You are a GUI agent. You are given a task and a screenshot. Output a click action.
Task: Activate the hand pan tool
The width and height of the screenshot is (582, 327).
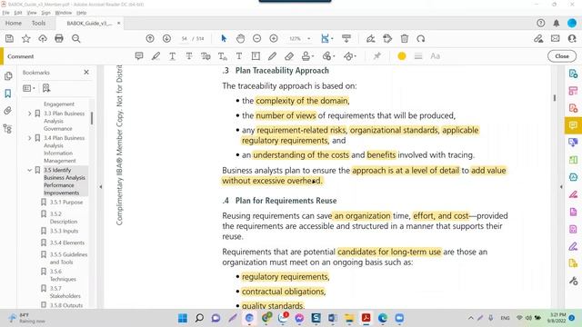(x=240, y=38)
